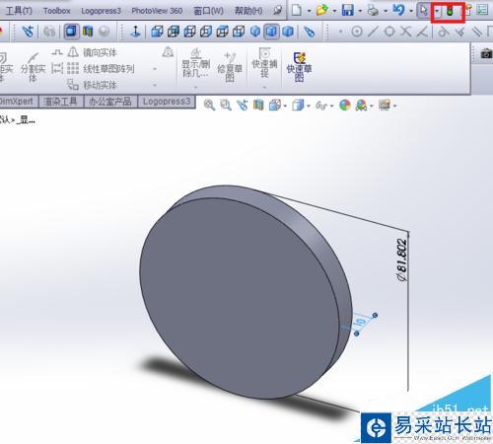Select the fourth standard view cube icon
This screenshot has width=493, height=444.
(x=206, y=32)
